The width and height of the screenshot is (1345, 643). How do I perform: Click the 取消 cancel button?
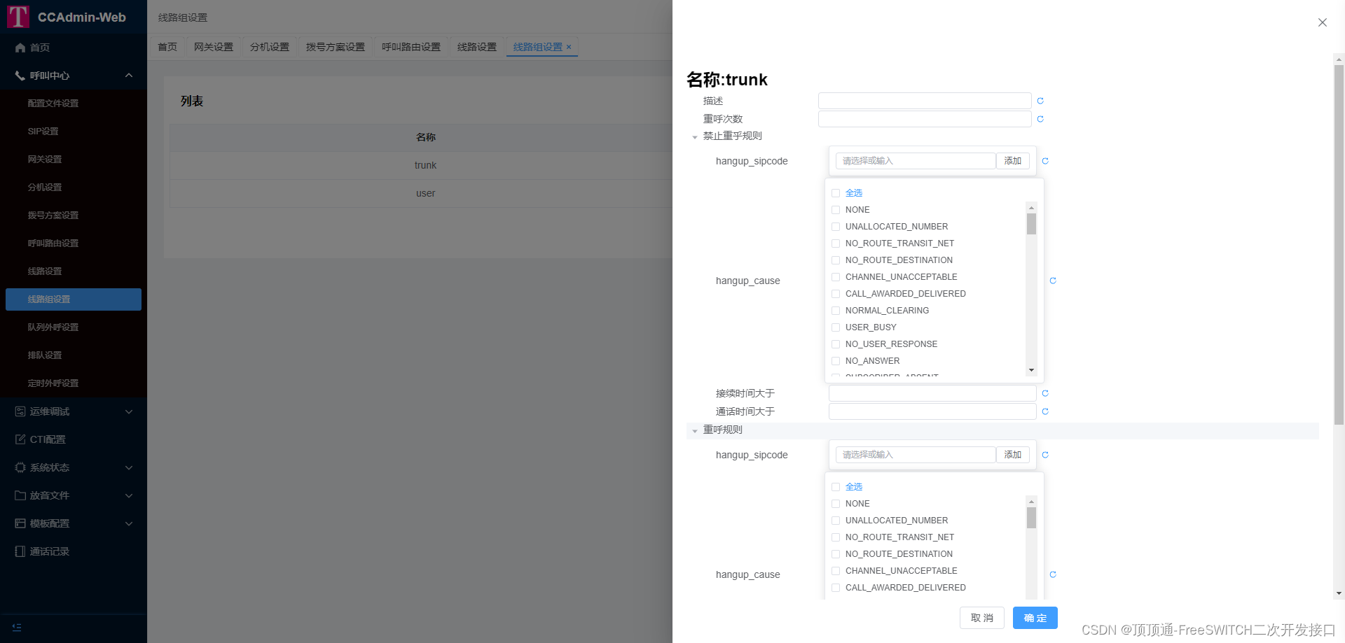981,618
